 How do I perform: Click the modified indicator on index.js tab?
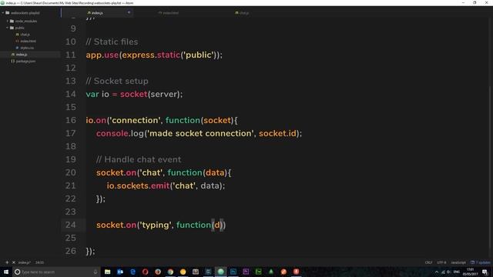coord(129,12)
